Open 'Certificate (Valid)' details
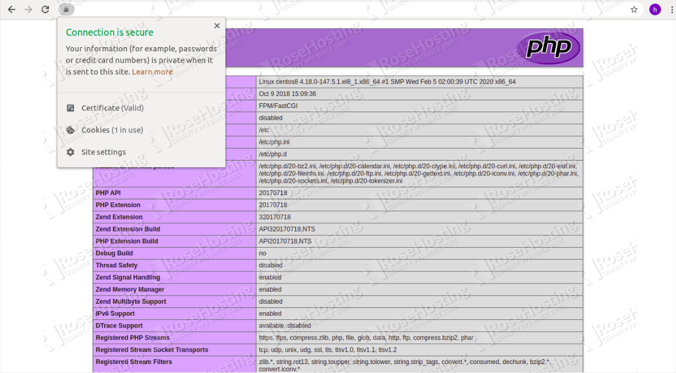This screenshot has width=676, height=373. pyautogui.click(x=112, y=108)
